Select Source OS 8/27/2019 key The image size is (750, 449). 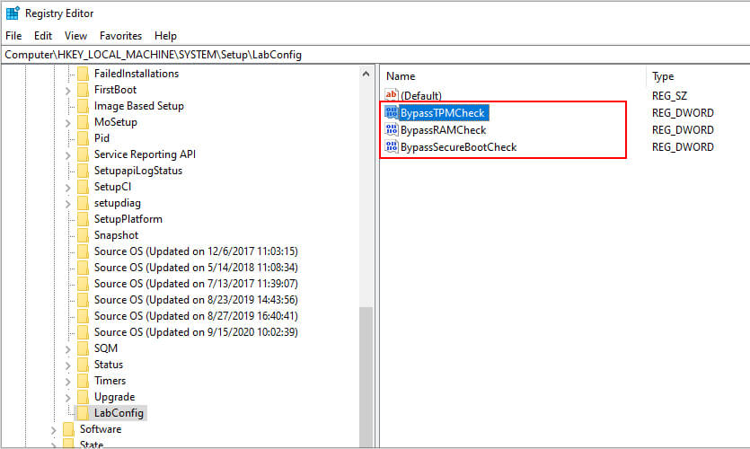click(196, 317)
